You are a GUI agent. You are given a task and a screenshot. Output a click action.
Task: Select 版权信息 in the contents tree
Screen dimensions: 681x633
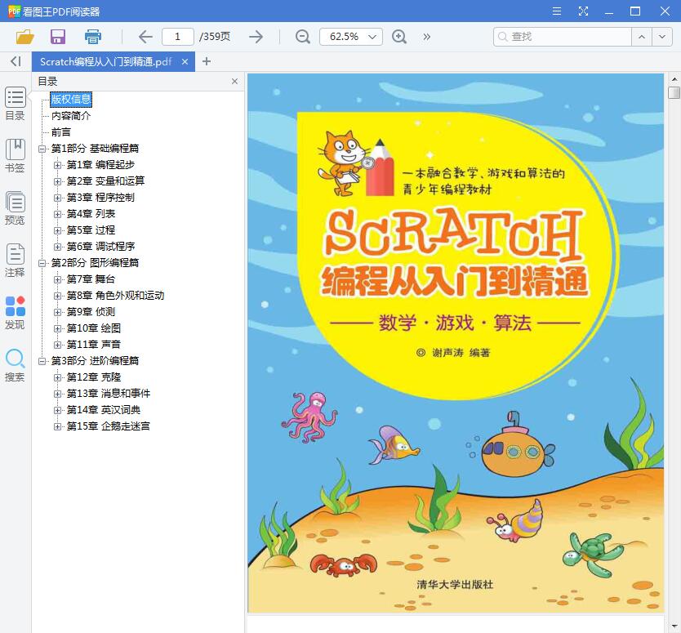click(71, 99)
